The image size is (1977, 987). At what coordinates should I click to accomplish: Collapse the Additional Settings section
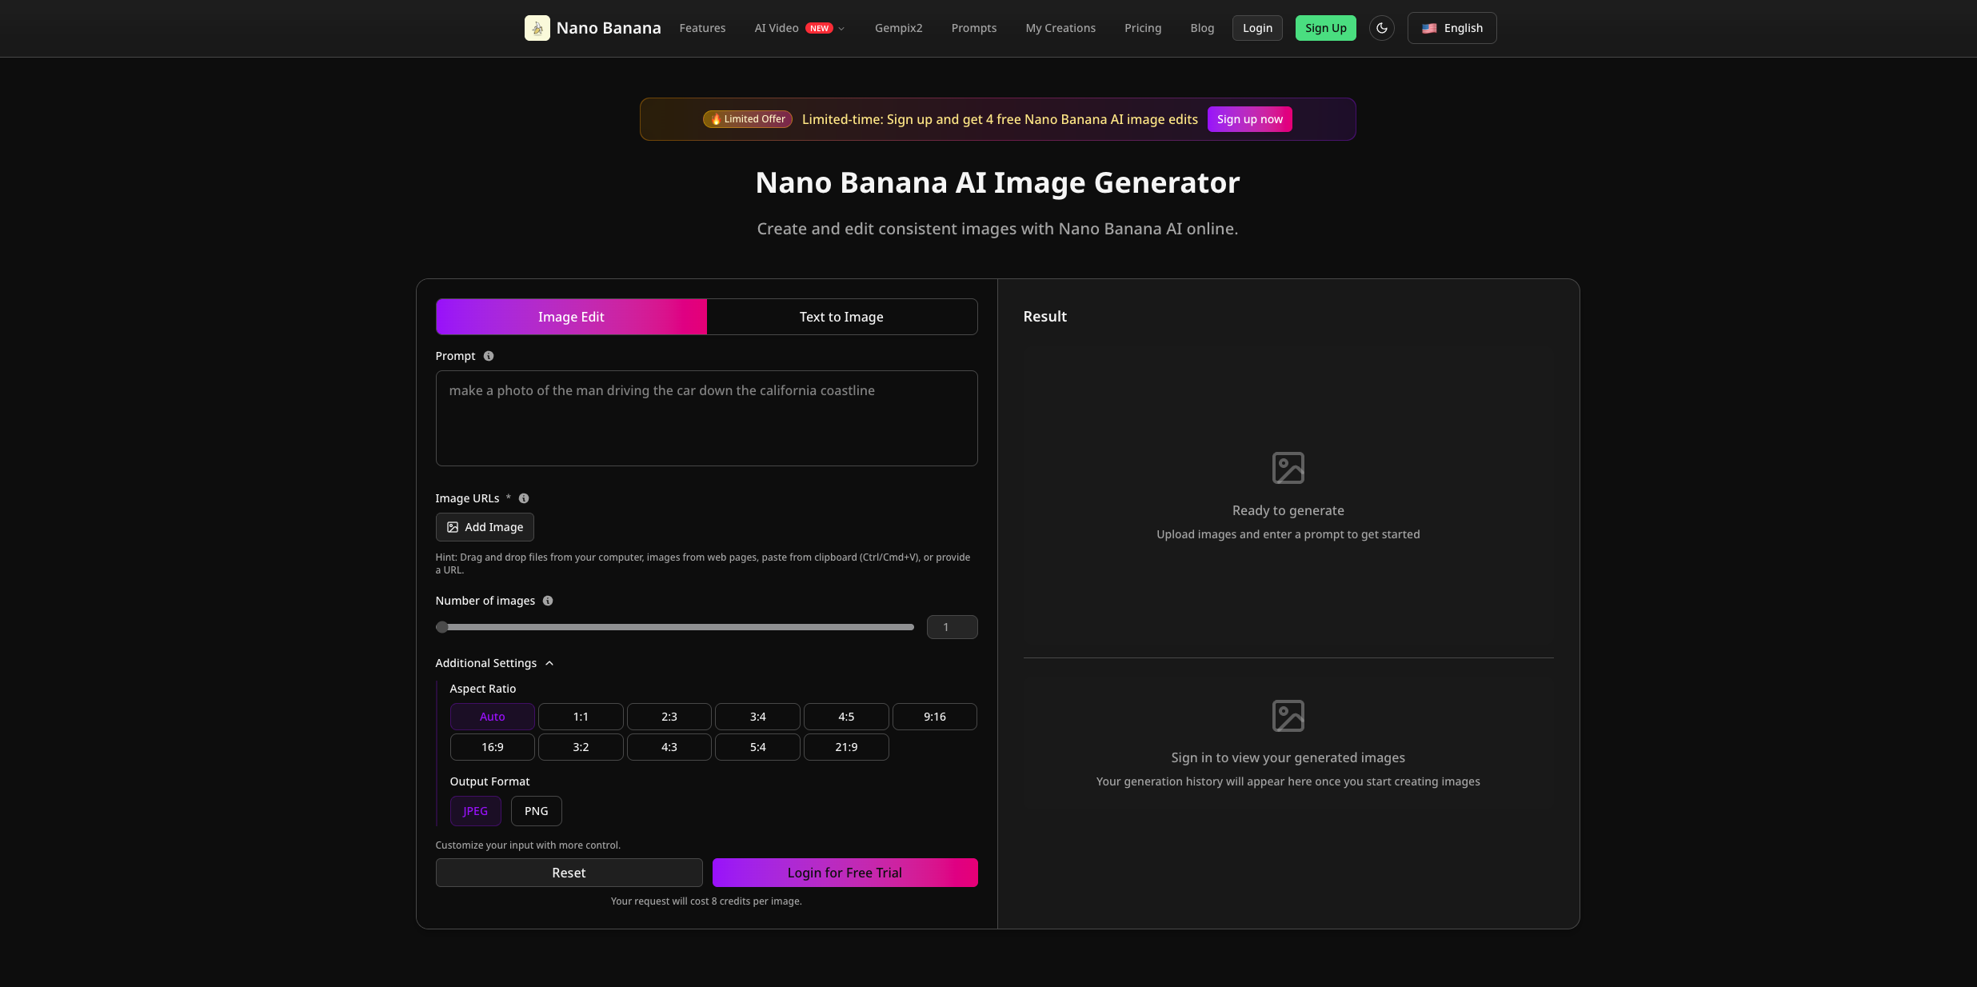(549, 663)
